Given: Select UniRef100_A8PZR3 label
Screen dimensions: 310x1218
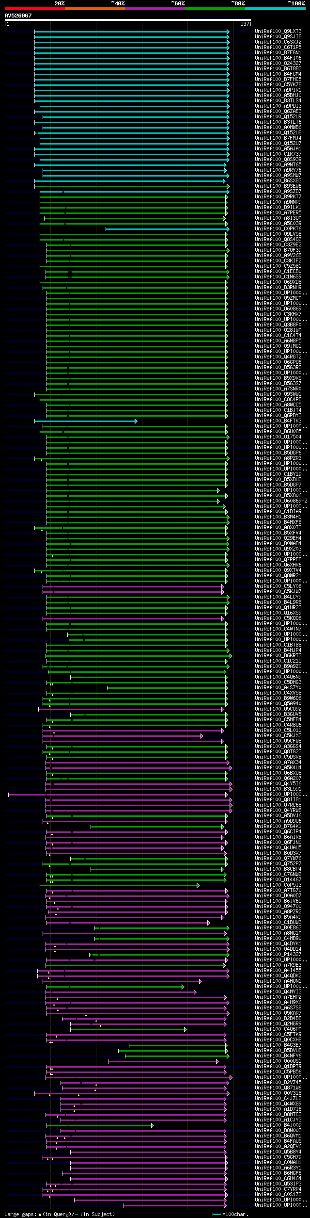Looking at the screenshot, I should point(278,458).
